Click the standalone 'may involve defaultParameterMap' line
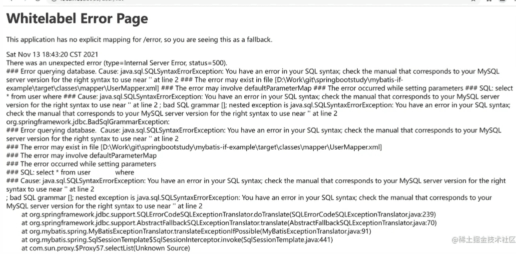This screenshot has width=516, height=254. tap(81, 155)
